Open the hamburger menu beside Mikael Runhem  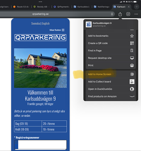pos(63,30)
